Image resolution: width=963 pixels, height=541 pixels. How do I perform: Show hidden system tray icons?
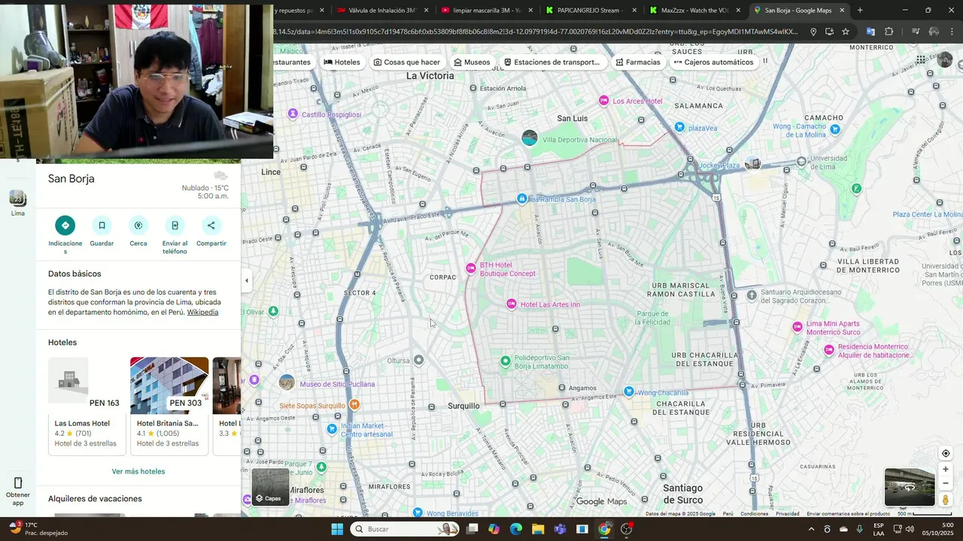[811, 529]
